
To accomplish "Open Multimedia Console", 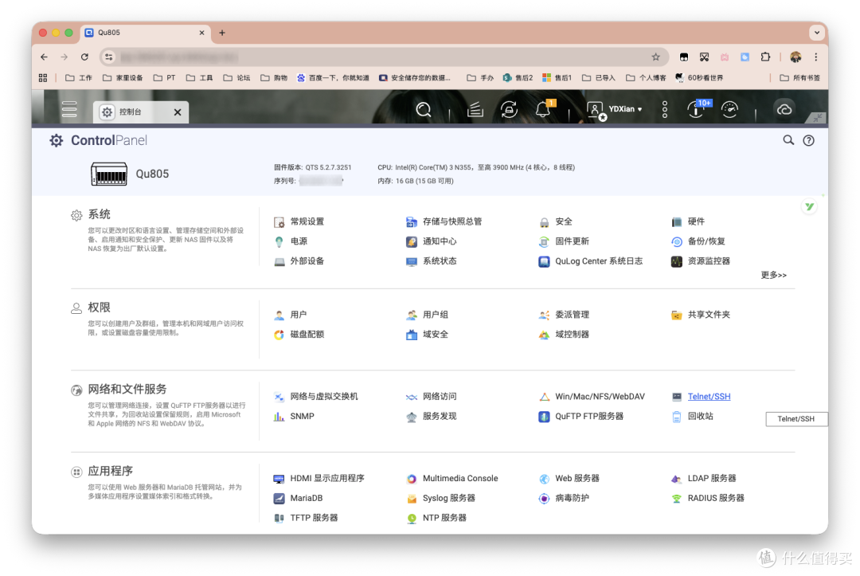I will tap(452, 478).
